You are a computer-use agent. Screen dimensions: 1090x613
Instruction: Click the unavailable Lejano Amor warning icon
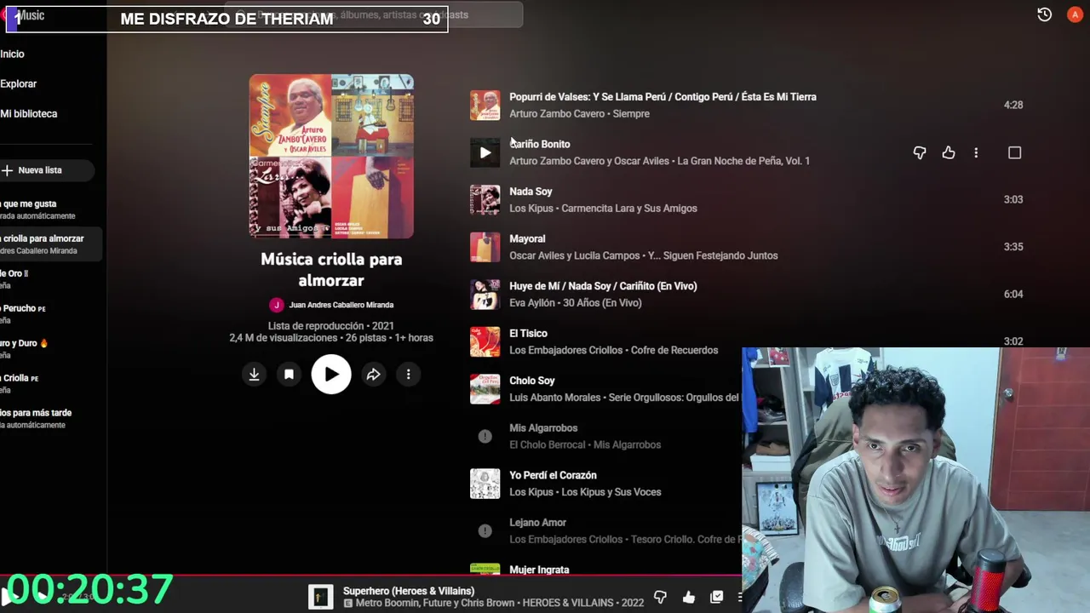[485, 531]
